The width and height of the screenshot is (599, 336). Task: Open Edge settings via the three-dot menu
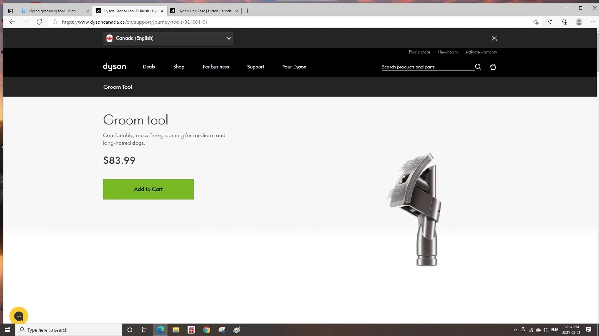(593, 22)
